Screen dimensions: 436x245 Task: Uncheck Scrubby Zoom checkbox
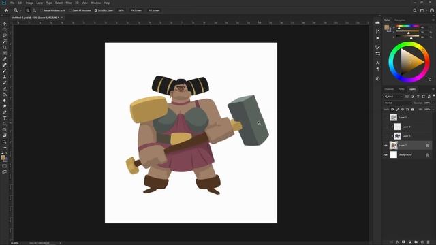click(96, 10)
